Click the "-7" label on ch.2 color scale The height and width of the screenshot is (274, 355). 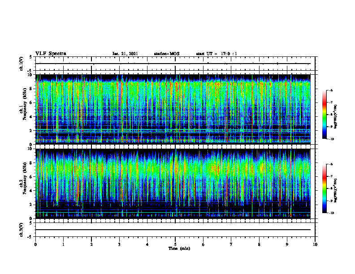point(330,176)
